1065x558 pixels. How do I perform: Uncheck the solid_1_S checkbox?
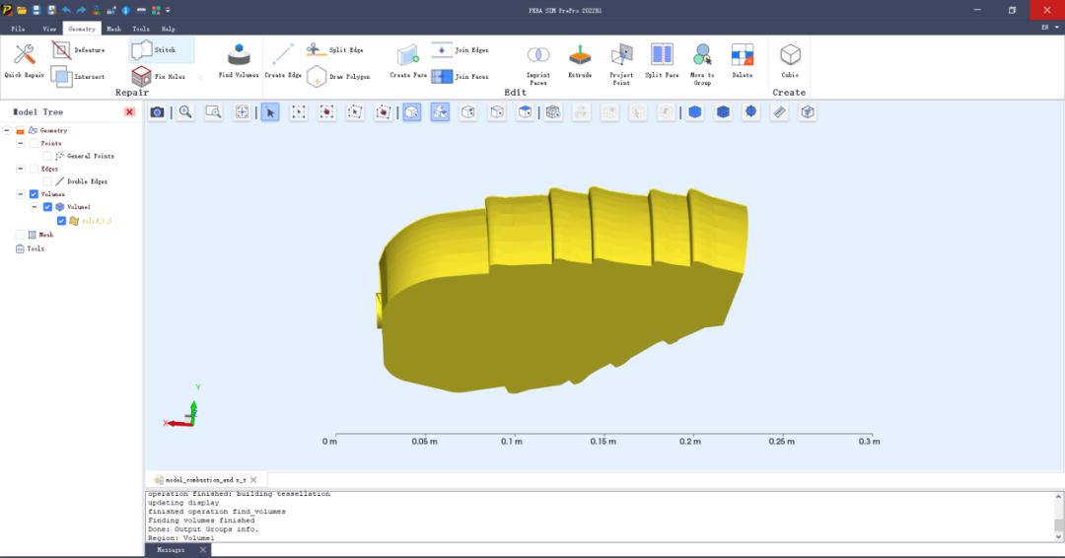61,221
